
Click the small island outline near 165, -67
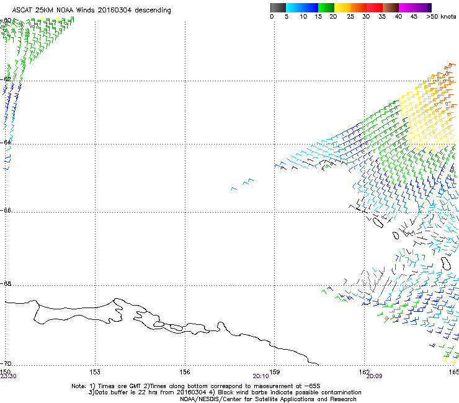[445, 263]
